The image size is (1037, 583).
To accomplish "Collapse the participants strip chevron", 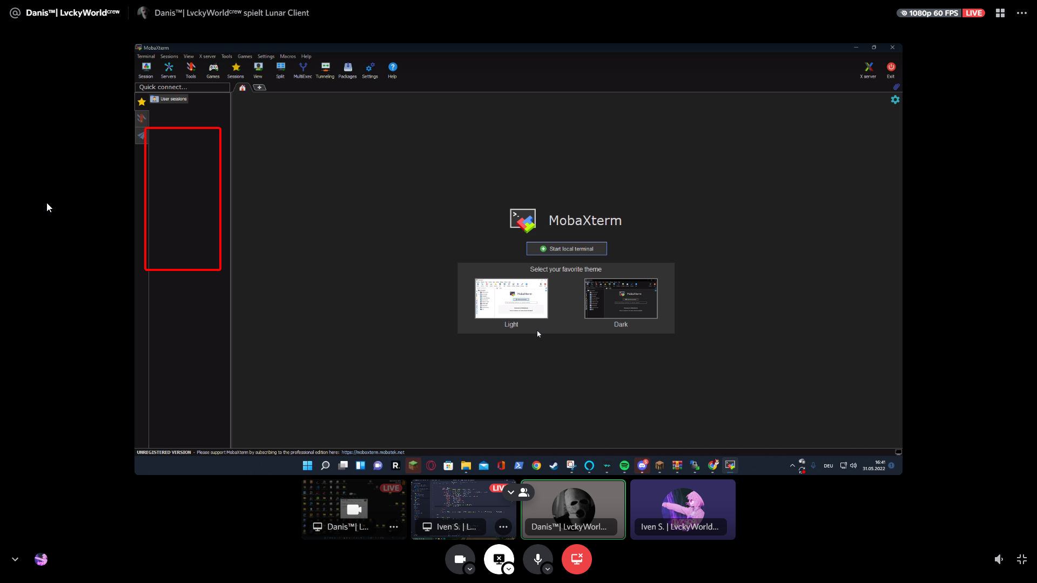I will click(511, 492).
